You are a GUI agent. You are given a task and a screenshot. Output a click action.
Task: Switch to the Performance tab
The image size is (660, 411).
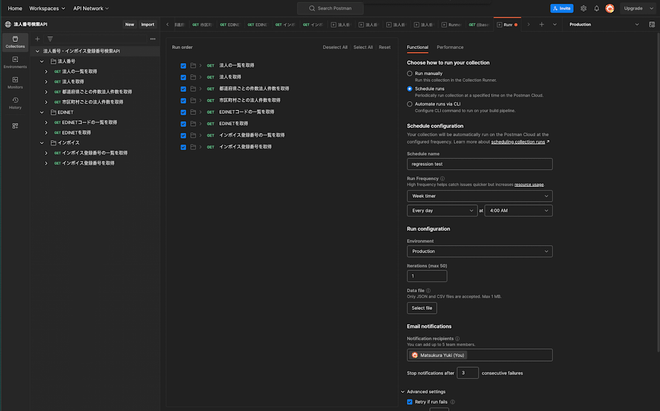click(450, 47)
